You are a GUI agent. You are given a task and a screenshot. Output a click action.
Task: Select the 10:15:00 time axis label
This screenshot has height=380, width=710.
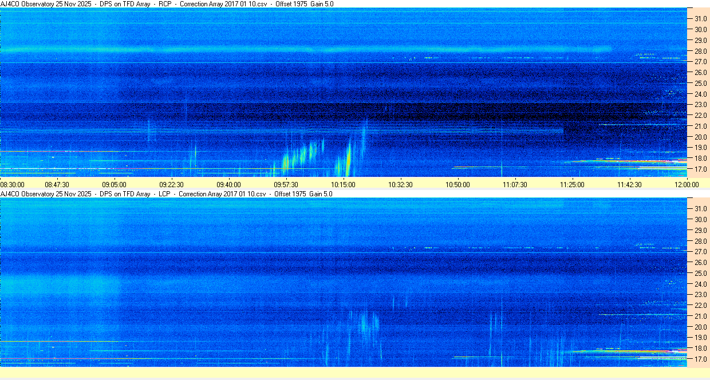click(344, 184)
